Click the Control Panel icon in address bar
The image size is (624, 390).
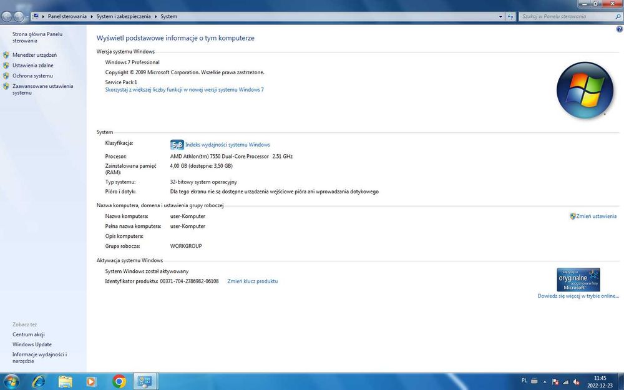tap(36, 16)
